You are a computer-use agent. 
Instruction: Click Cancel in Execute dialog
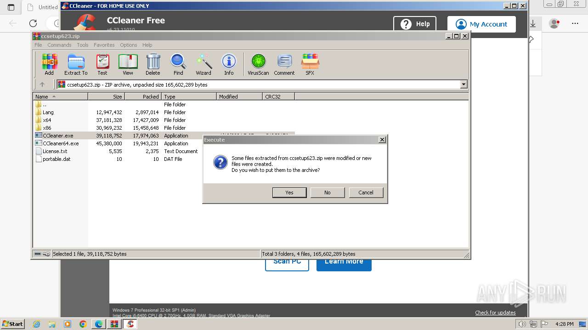click(366, 192)
